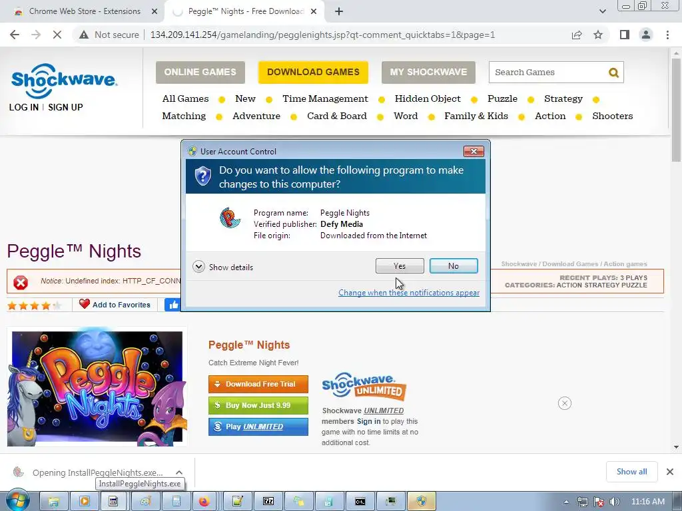682x511 pixels.
Task: Open Windows Start menu
Action: [17, 502]
